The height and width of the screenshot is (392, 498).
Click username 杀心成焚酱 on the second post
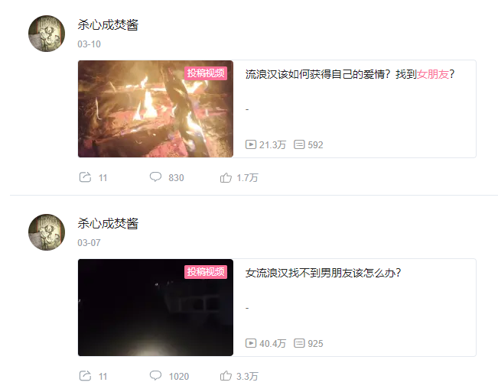[108, 223]
